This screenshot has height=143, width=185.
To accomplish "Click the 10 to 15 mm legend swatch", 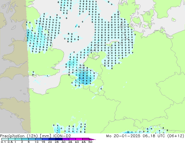I will click(x=39, y=139).
